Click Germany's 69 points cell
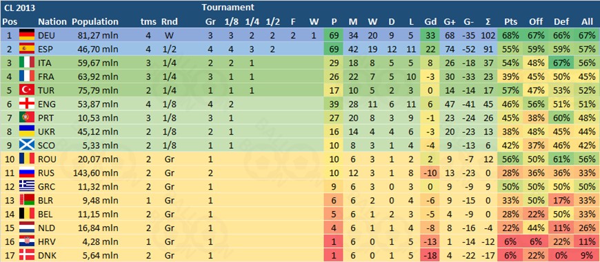 click(x=334, y=36)
